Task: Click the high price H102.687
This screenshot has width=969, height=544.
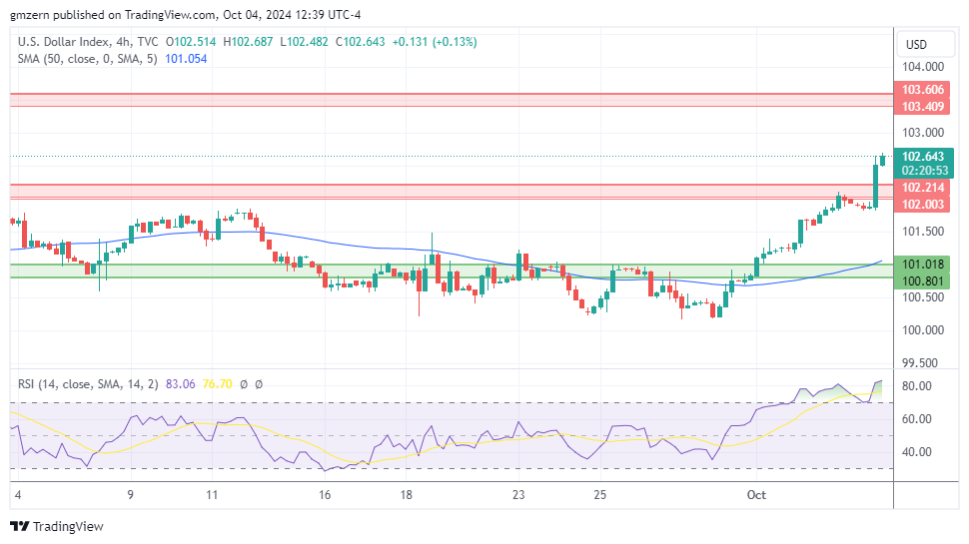Action: pyautogui.click(x=248, y=42)
